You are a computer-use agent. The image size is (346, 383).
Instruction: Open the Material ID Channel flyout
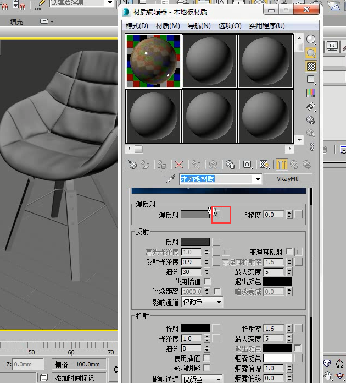tap(247, 165)
